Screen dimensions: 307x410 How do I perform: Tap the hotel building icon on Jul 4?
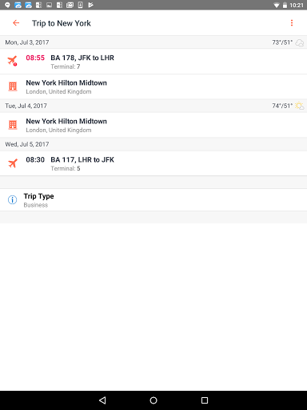point(13,125)
